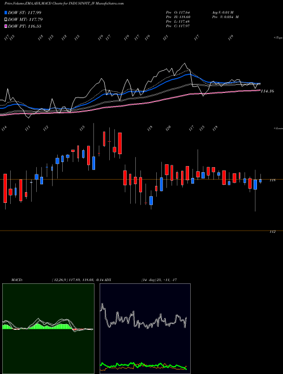
Task: Click the pink DOW PT legend swatch
Action: tap(6, 26)
